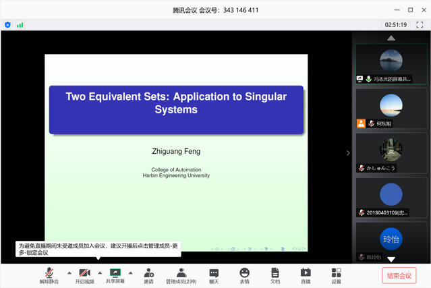Open the 表情 emoji reactions
The width and height of the screenshot is (431, 288).
click(x=244, y=272)
